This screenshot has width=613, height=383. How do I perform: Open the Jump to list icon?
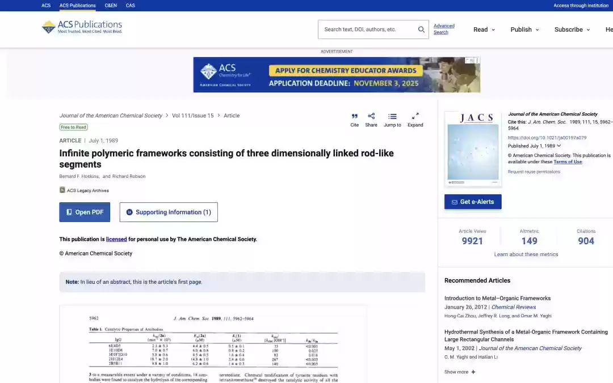[x=392, y=116]
